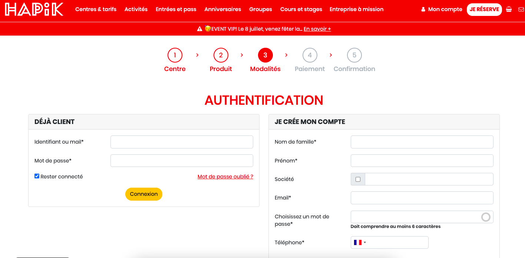Click step 5 Confirmation circle
525x258 pixels.
click(354, 56)
